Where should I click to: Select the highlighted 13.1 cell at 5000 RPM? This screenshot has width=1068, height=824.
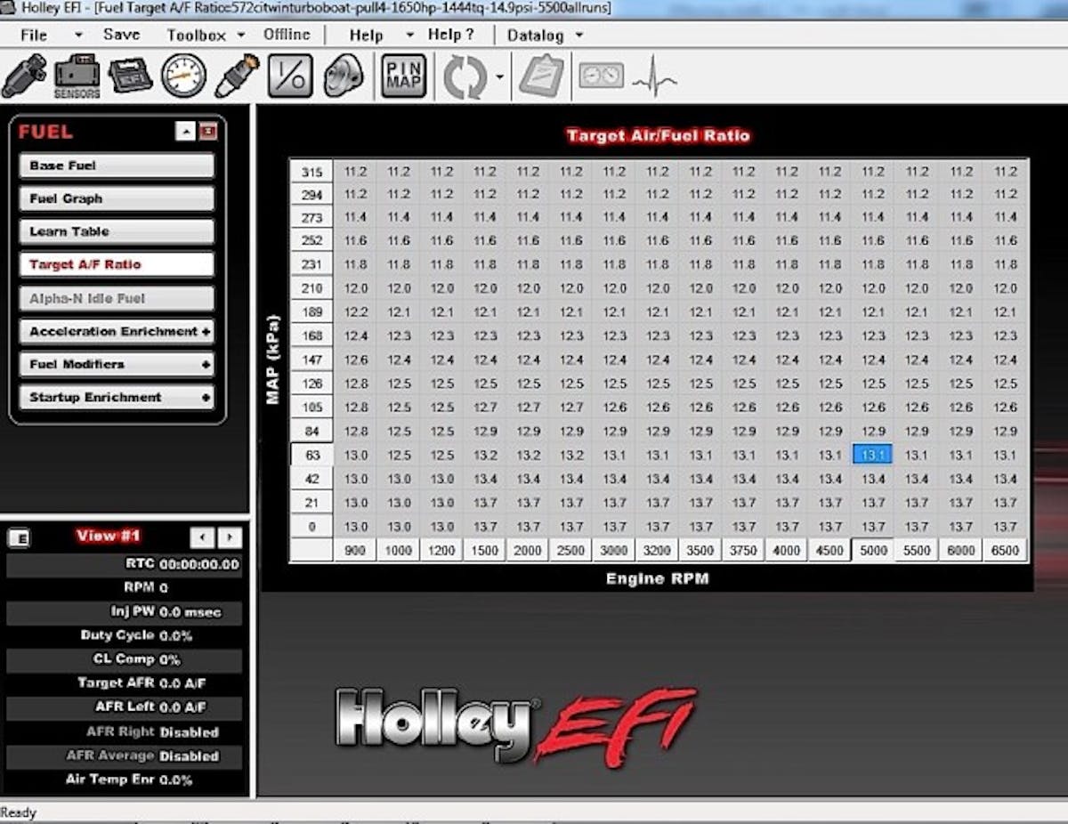tap(872, 455)
